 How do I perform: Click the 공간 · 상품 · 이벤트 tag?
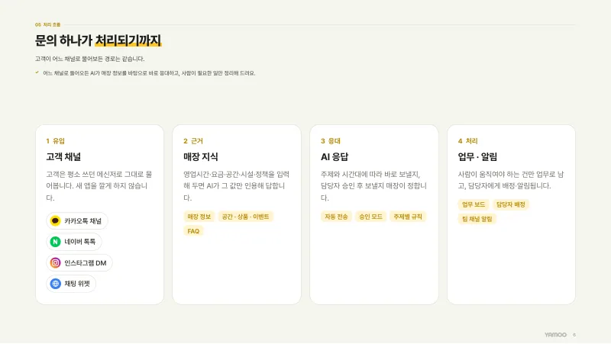pos(245,217)
